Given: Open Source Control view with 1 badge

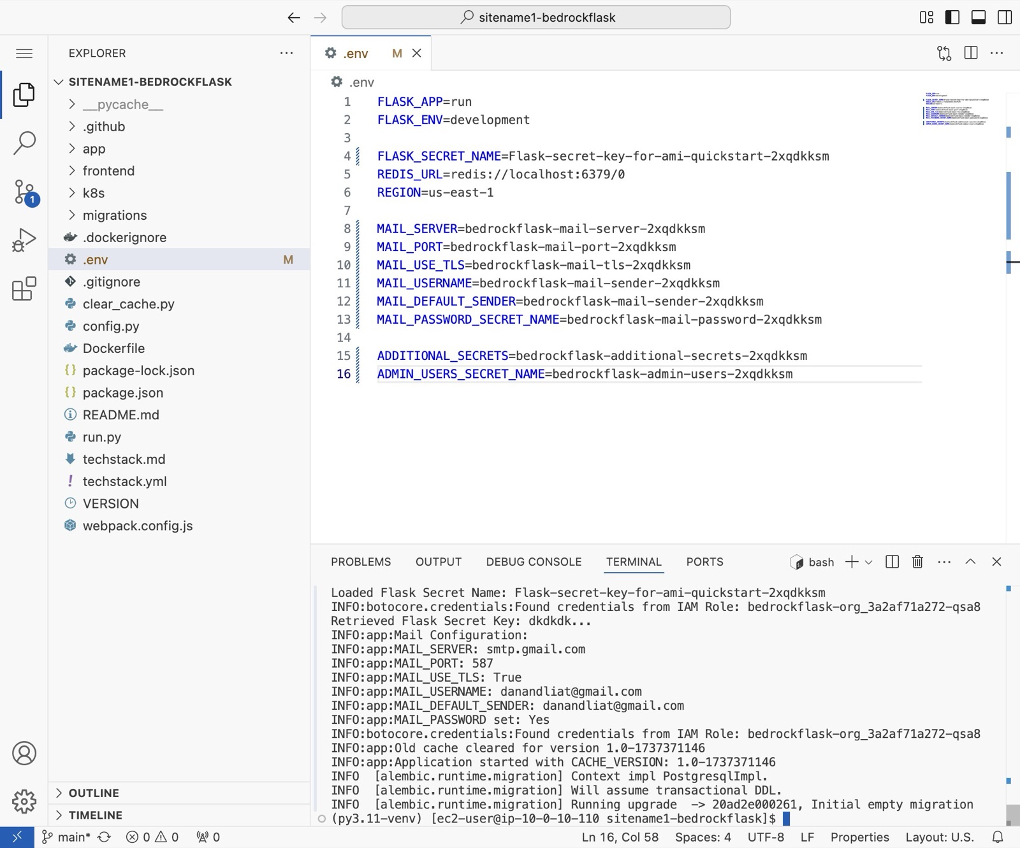Looking at the screenshot, I should [x=25, y=192].
